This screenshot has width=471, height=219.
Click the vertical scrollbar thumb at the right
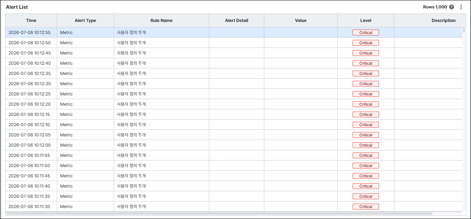[464, 30]
